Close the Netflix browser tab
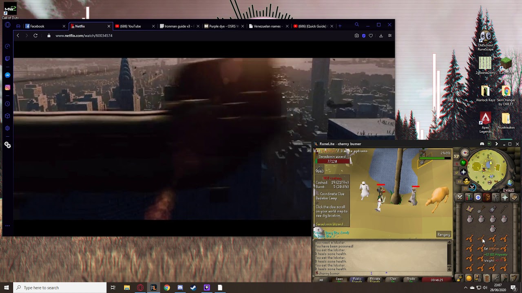This screenshot has height=293, width=522. [108, 26]
